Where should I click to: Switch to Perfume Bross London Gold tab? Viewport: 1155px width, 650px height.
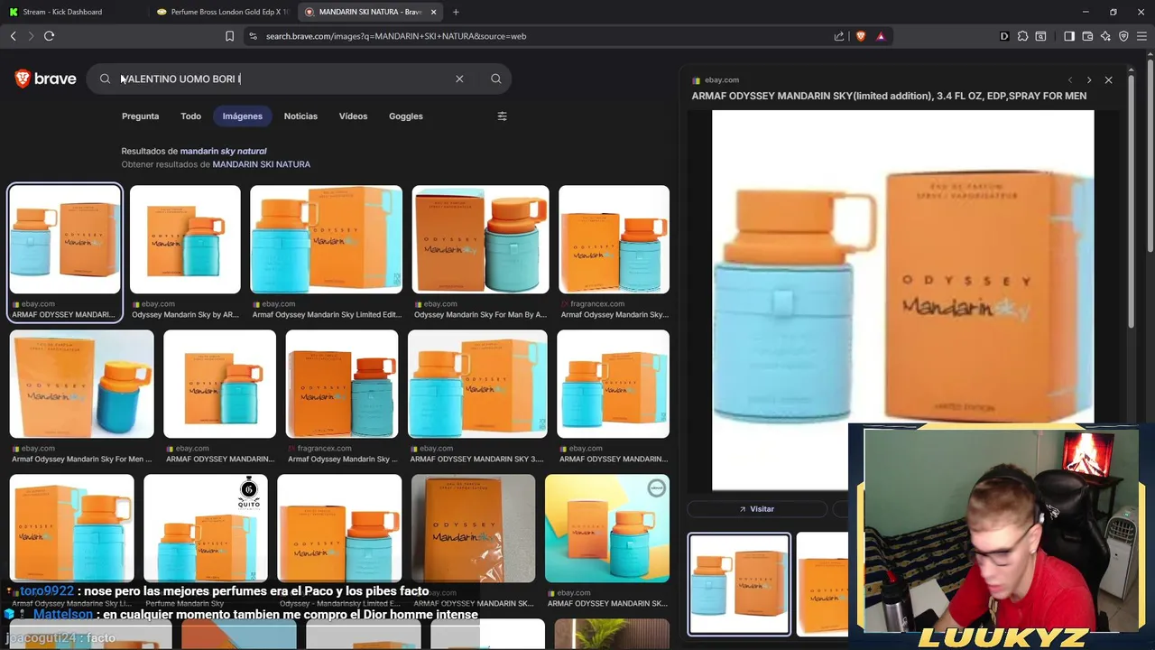point(222,12)
